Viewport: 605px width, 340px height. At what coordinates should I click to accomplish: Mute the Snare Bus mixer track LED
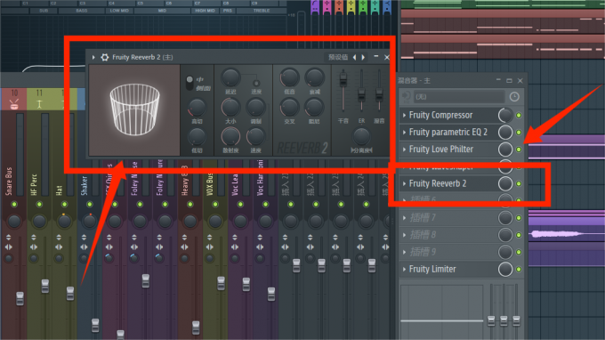[14, 204]
